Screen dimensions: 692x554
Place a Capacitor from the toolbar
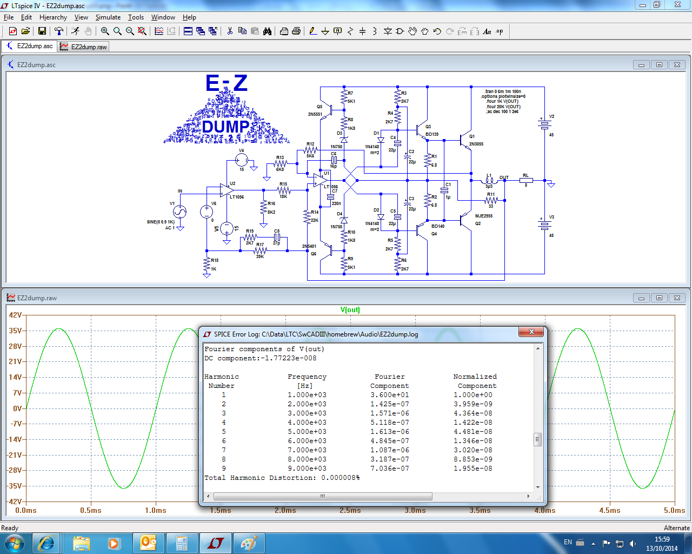pyautogui.click(x=363, y=31)
